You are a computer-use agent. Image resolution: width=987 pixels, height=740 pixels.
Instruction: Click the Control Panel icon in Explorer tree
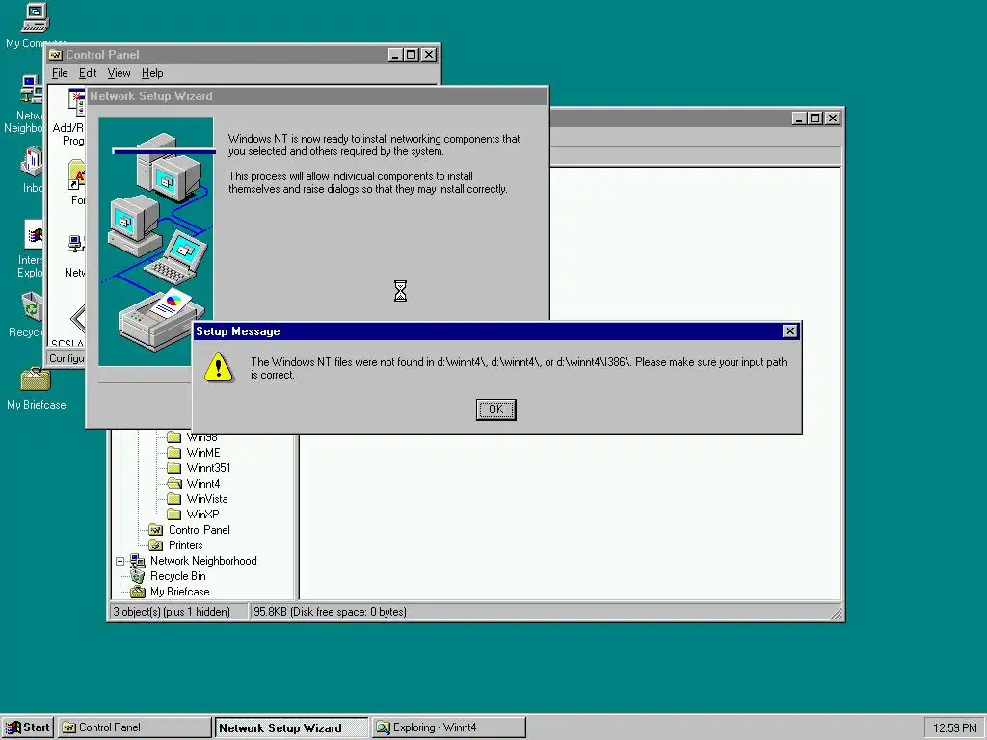(155, 530)
